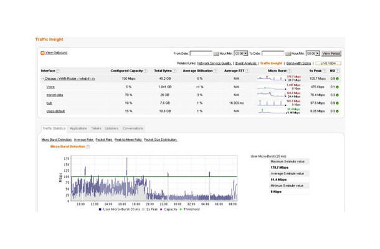The height and width of the screenshot is (249, 380).
Task: Click the 178.7 Mbps maximum value
Action: pos(279,167)
